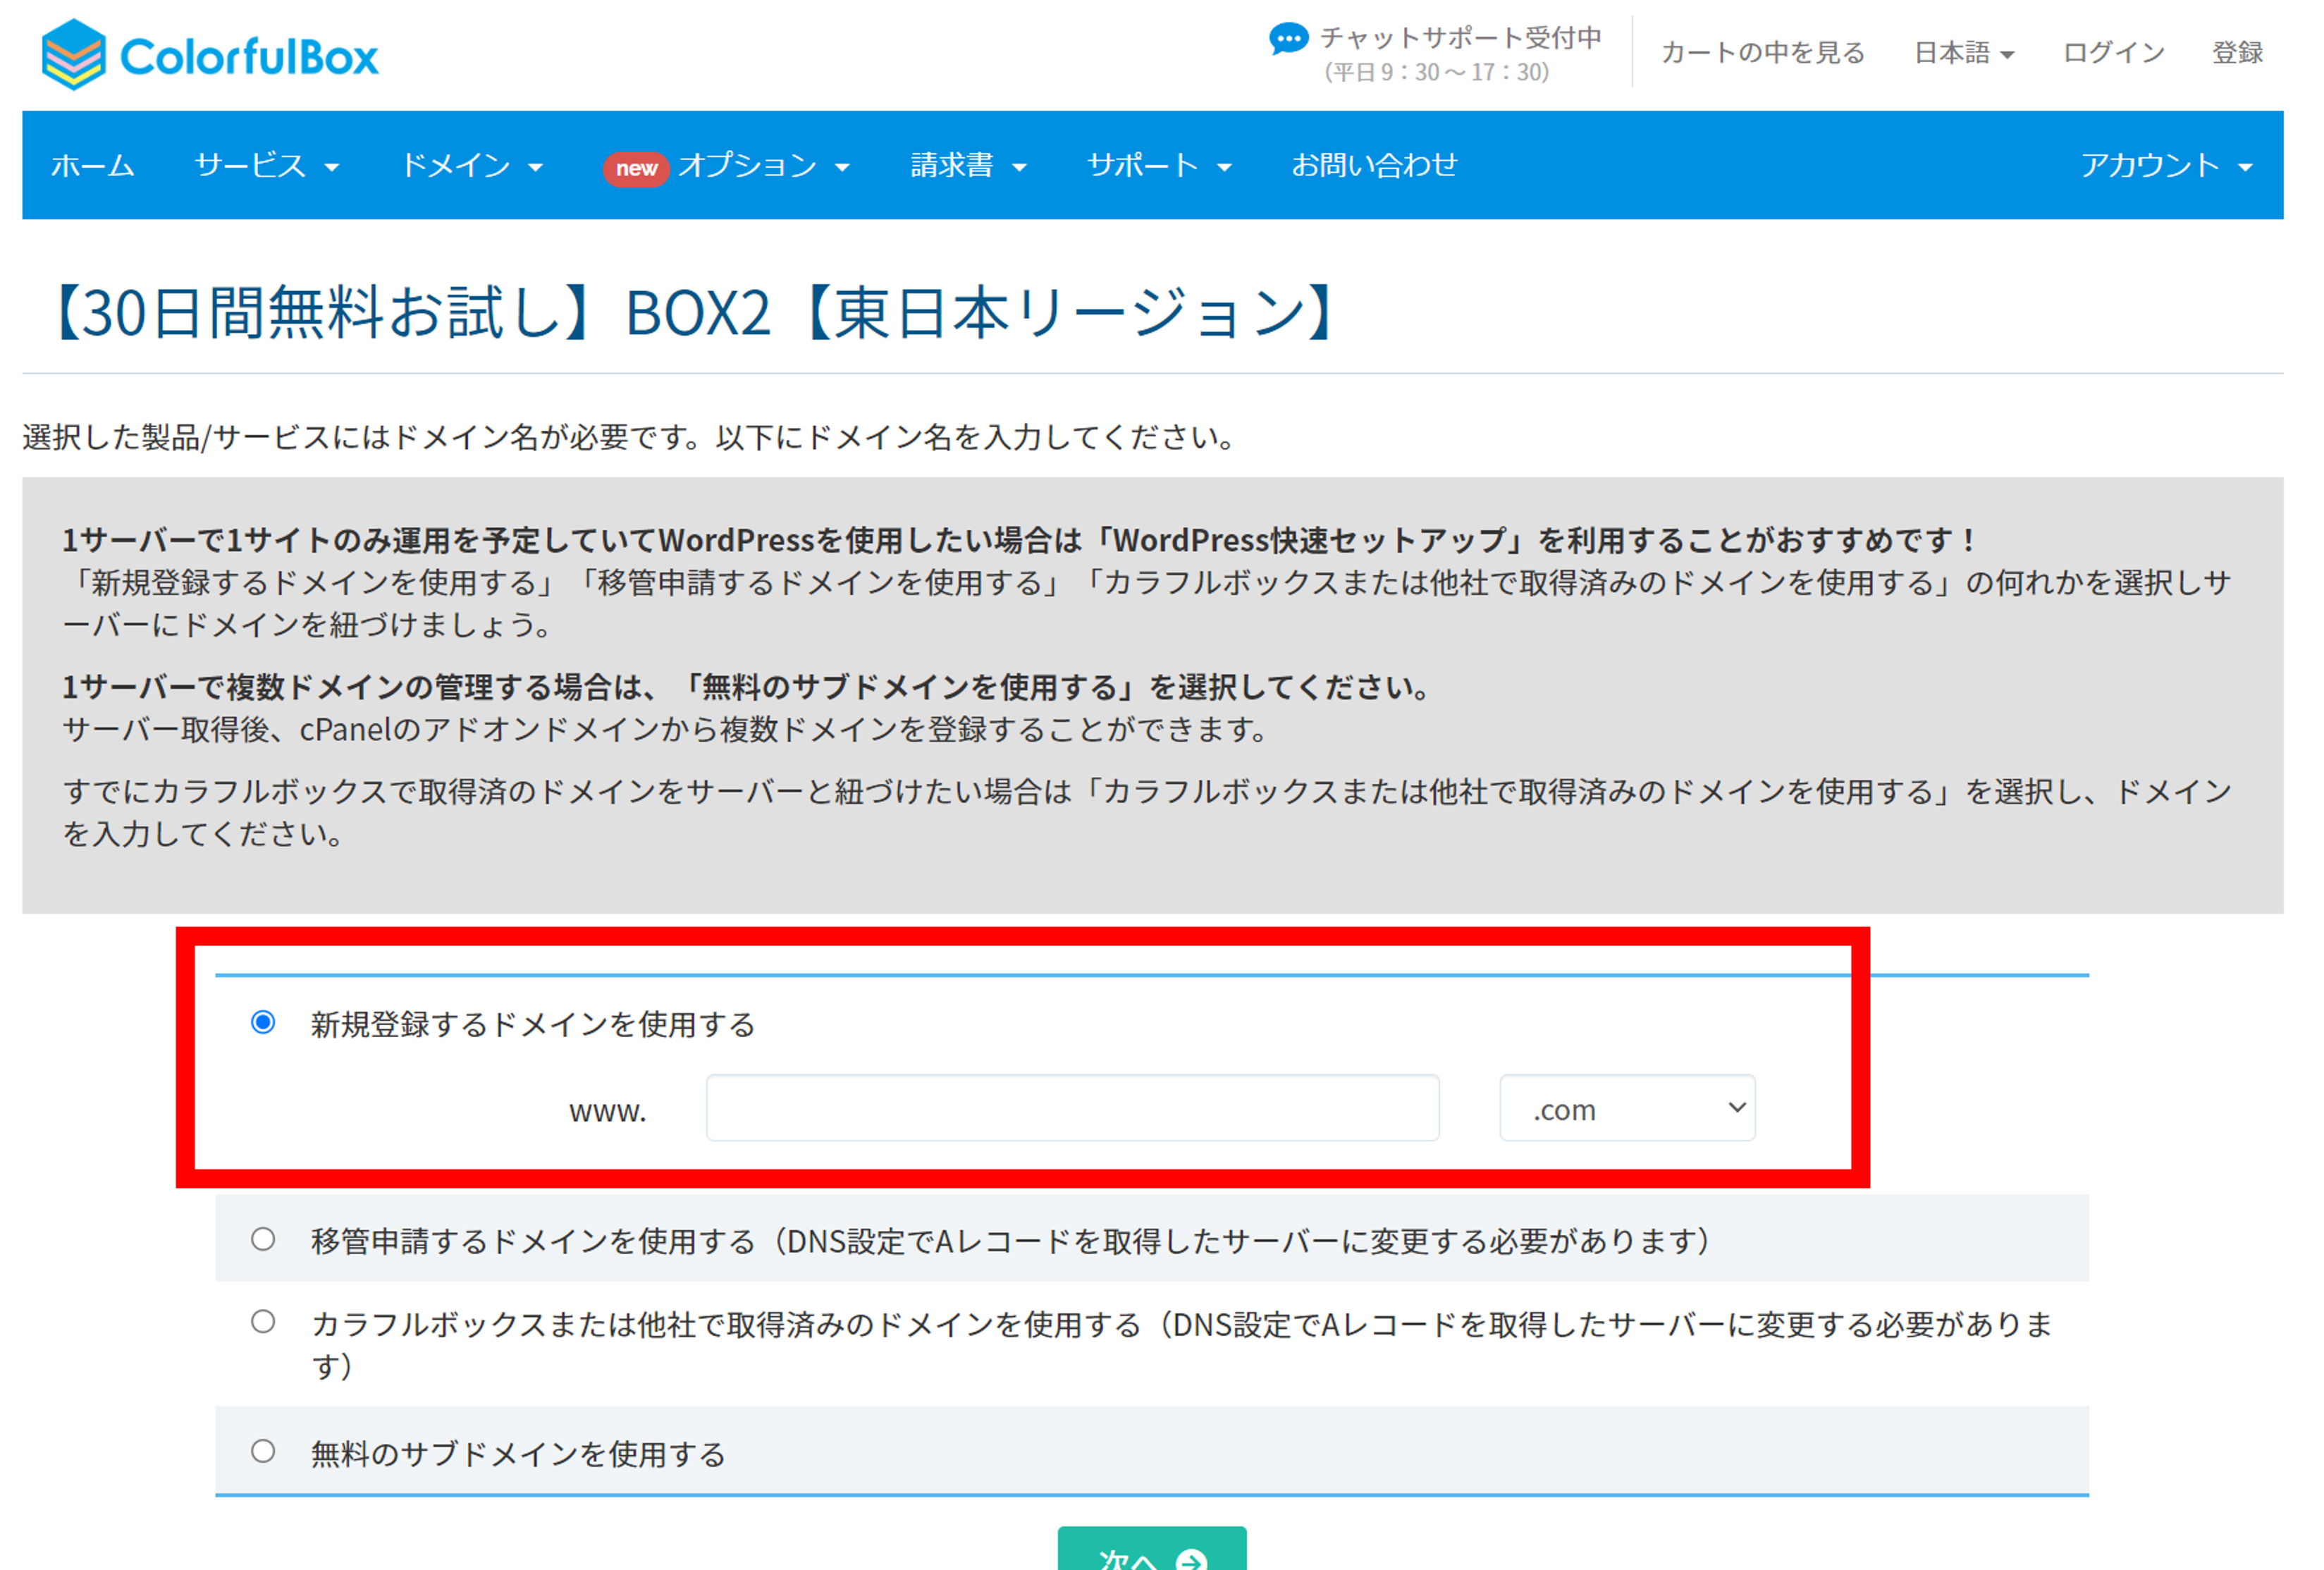2324x1570 pixels.
Task: Expand the サポート menu
Action: [x=1159, y=165]
